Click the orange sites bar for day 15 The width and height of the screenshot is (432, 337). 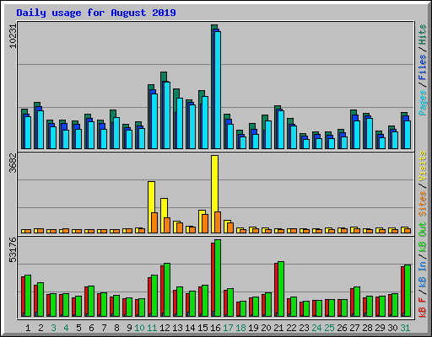(205, 224)
